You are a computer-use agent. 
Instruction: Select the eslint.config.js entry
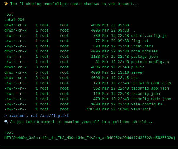(149, 36)
